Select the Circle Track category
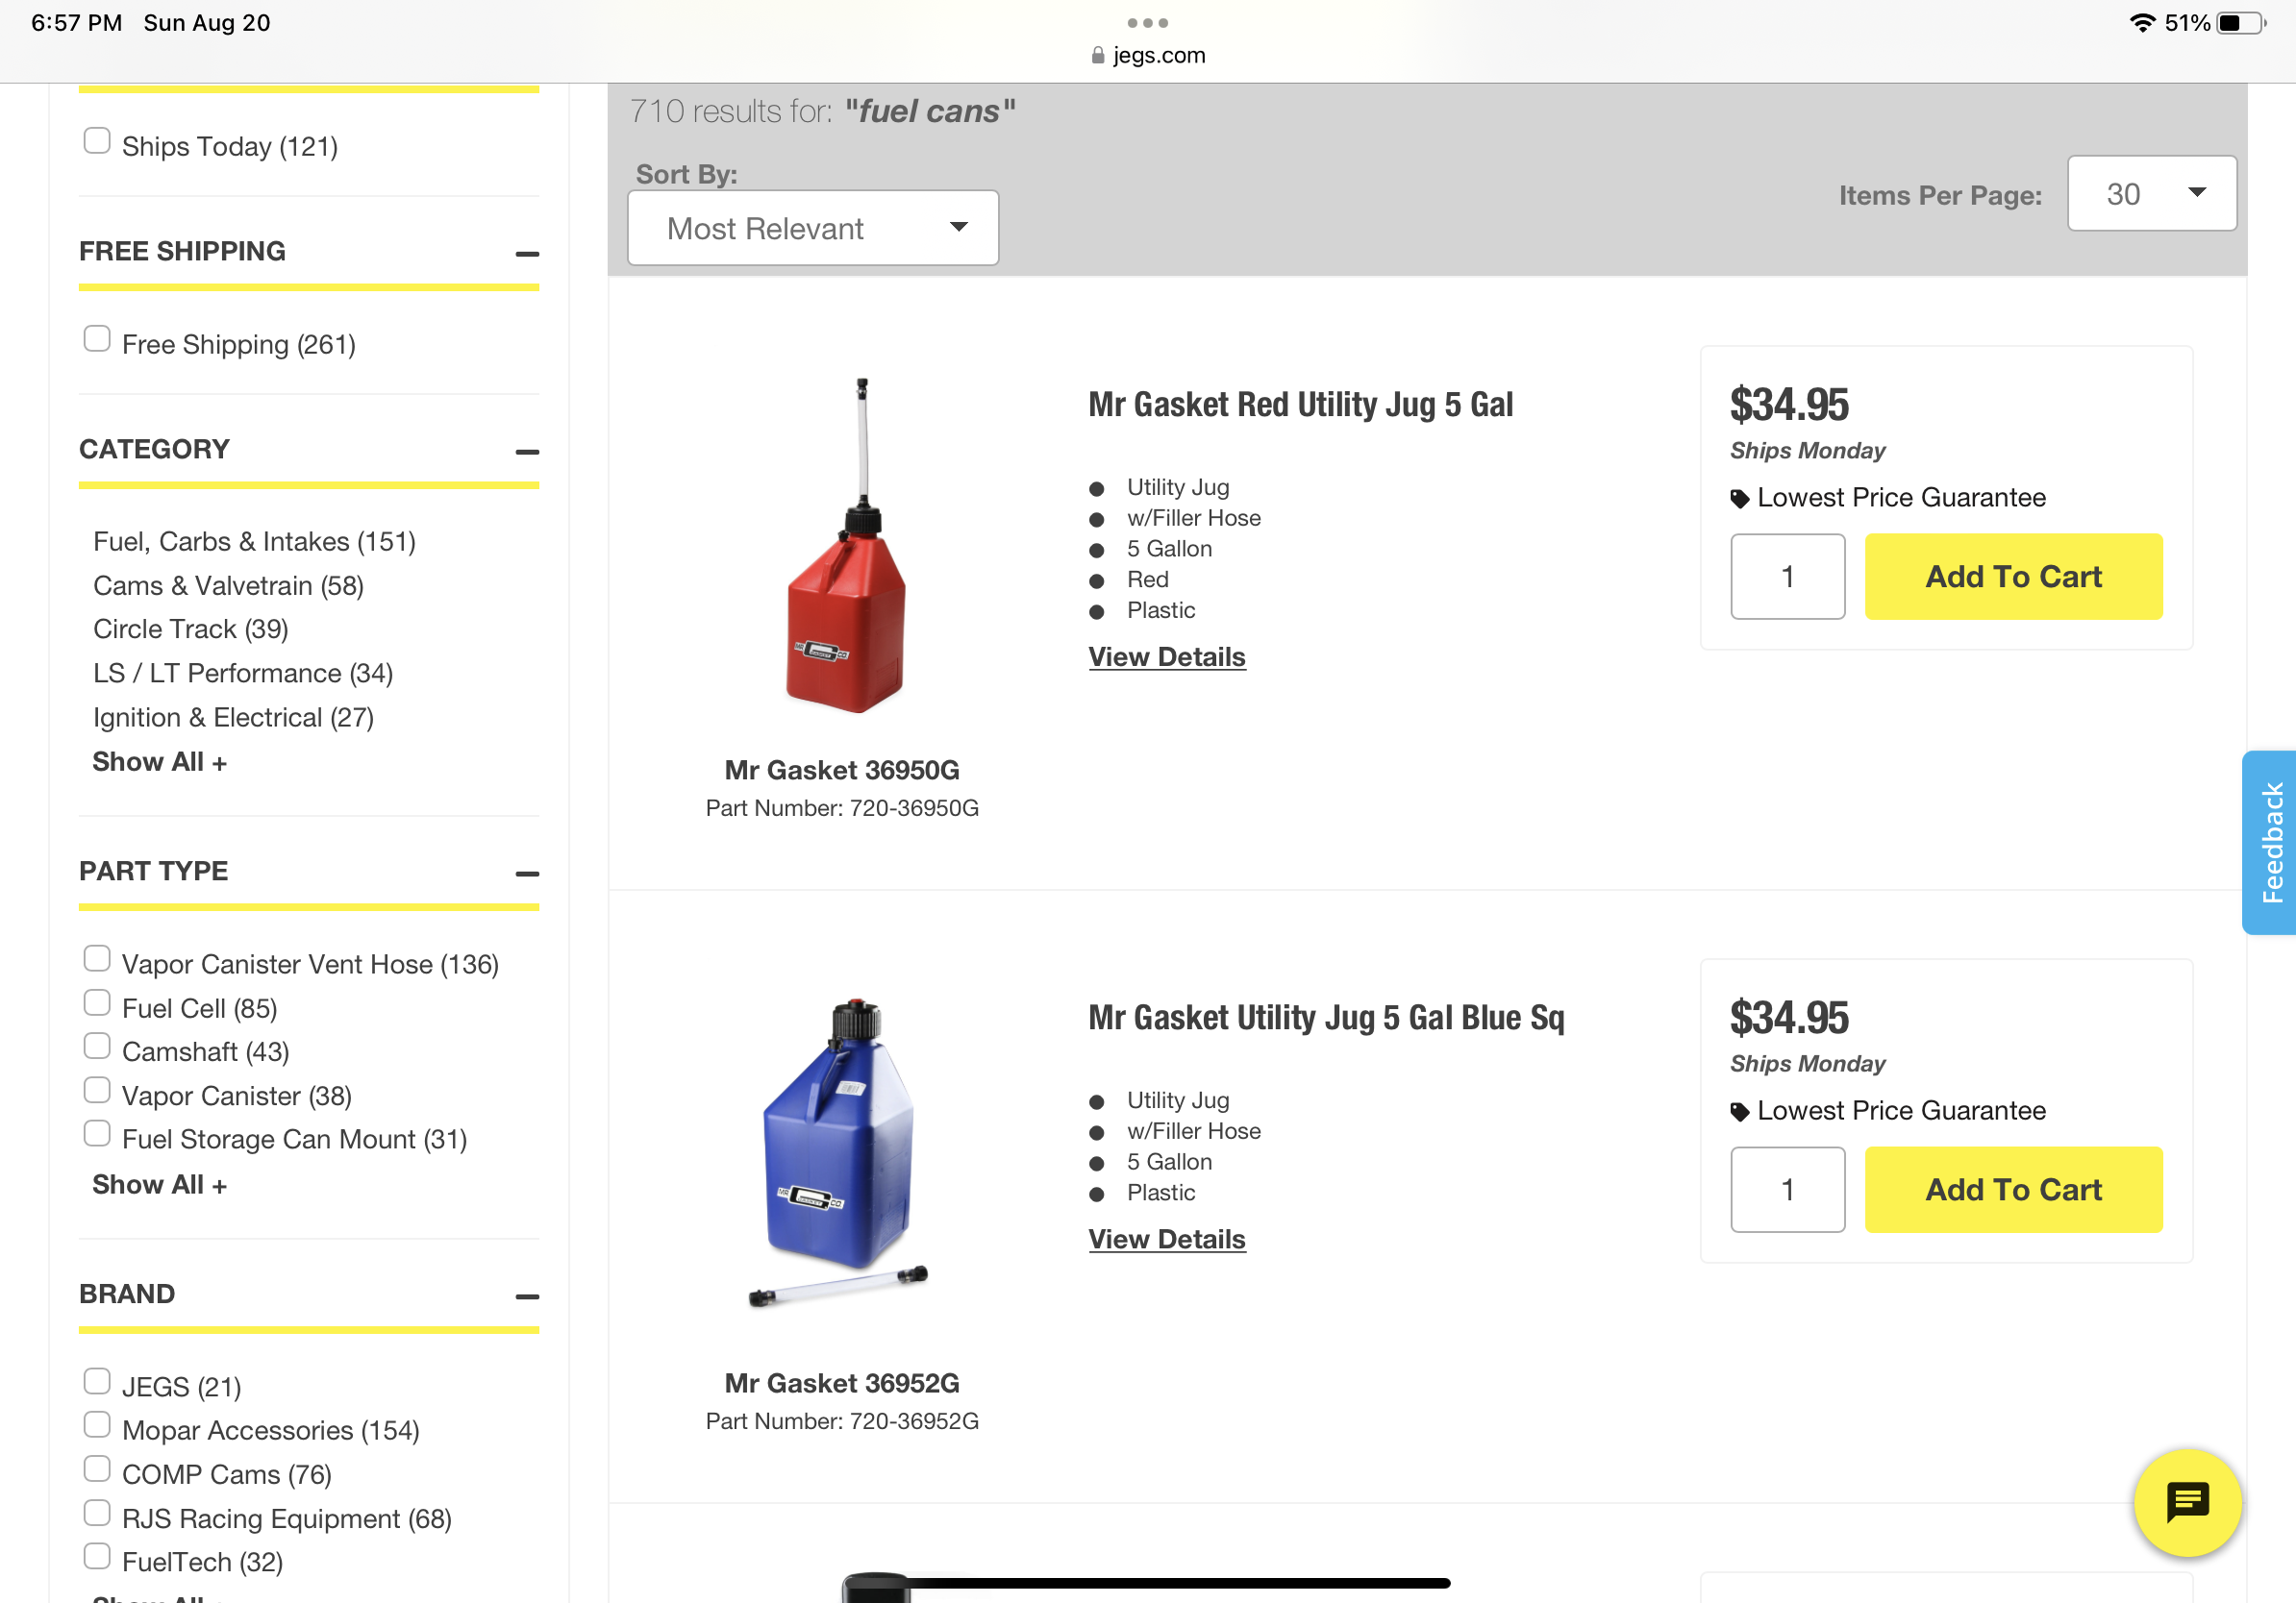This screenshot has height=1603, width=2296. [191, 629]
